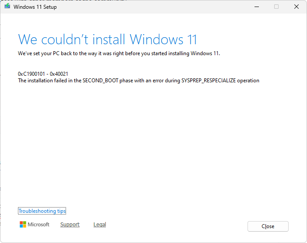Click the Windows 11 Setup title bar icon

click(7, 6)
